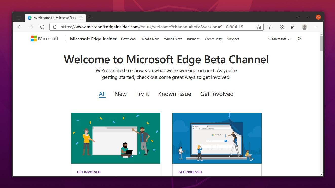The width and height of the screenshot is (335, 188).
Task: Click the Forward navigation arrow
Action: pos(31,27)
